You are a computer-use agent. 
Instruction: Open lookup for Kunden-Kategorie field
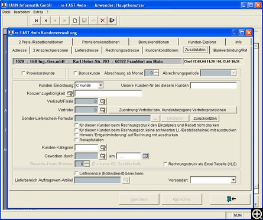[103, 147]
